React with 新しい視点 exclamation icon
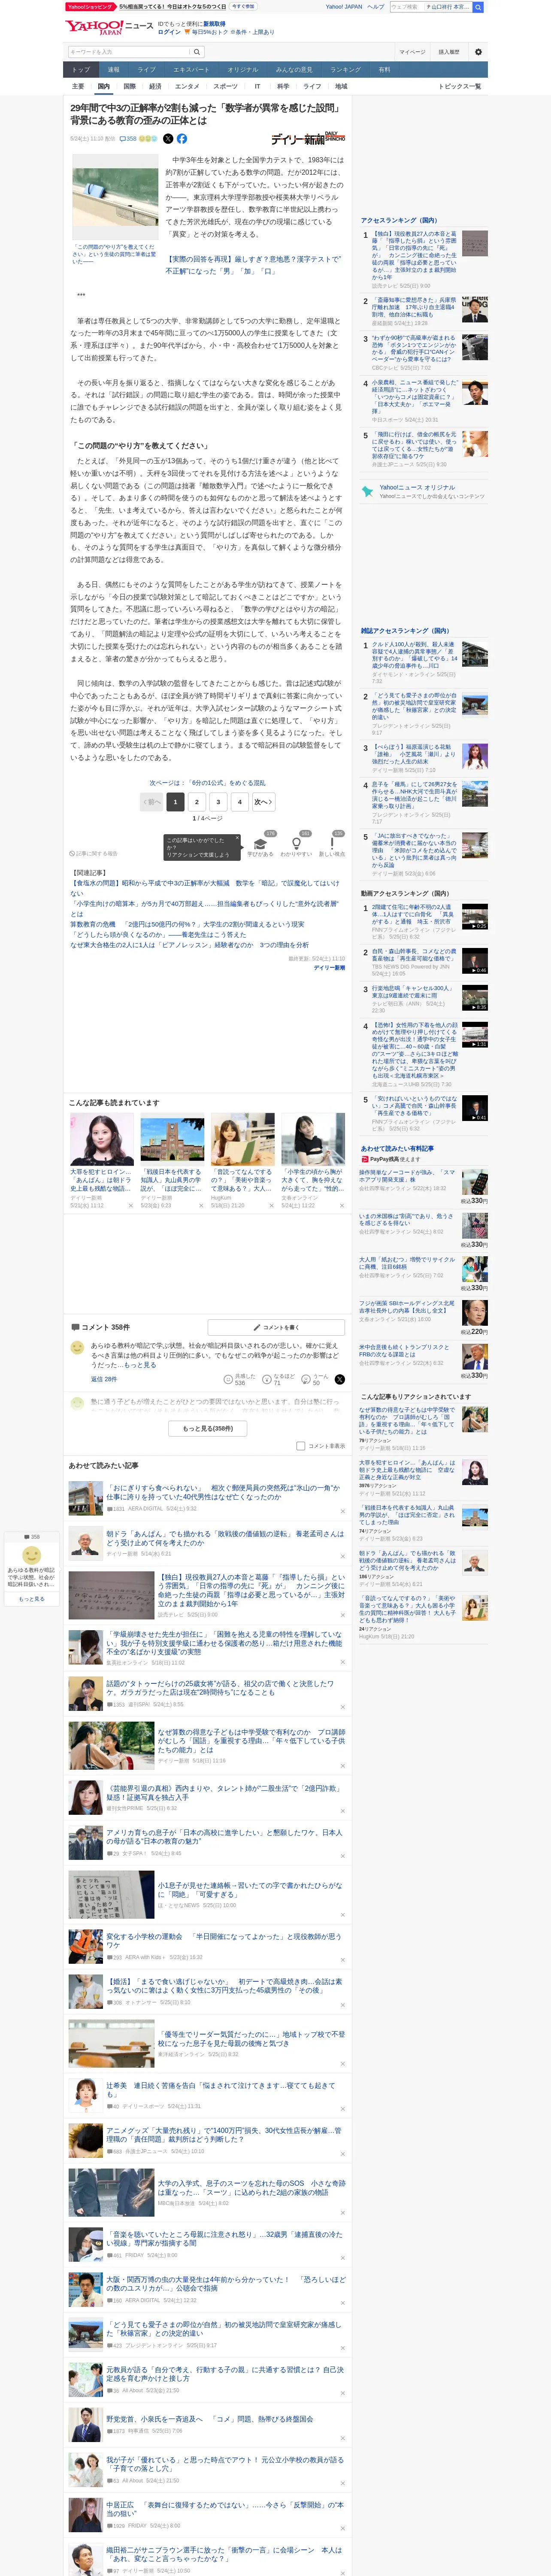551x2576 pixels. tap(332, 844)
